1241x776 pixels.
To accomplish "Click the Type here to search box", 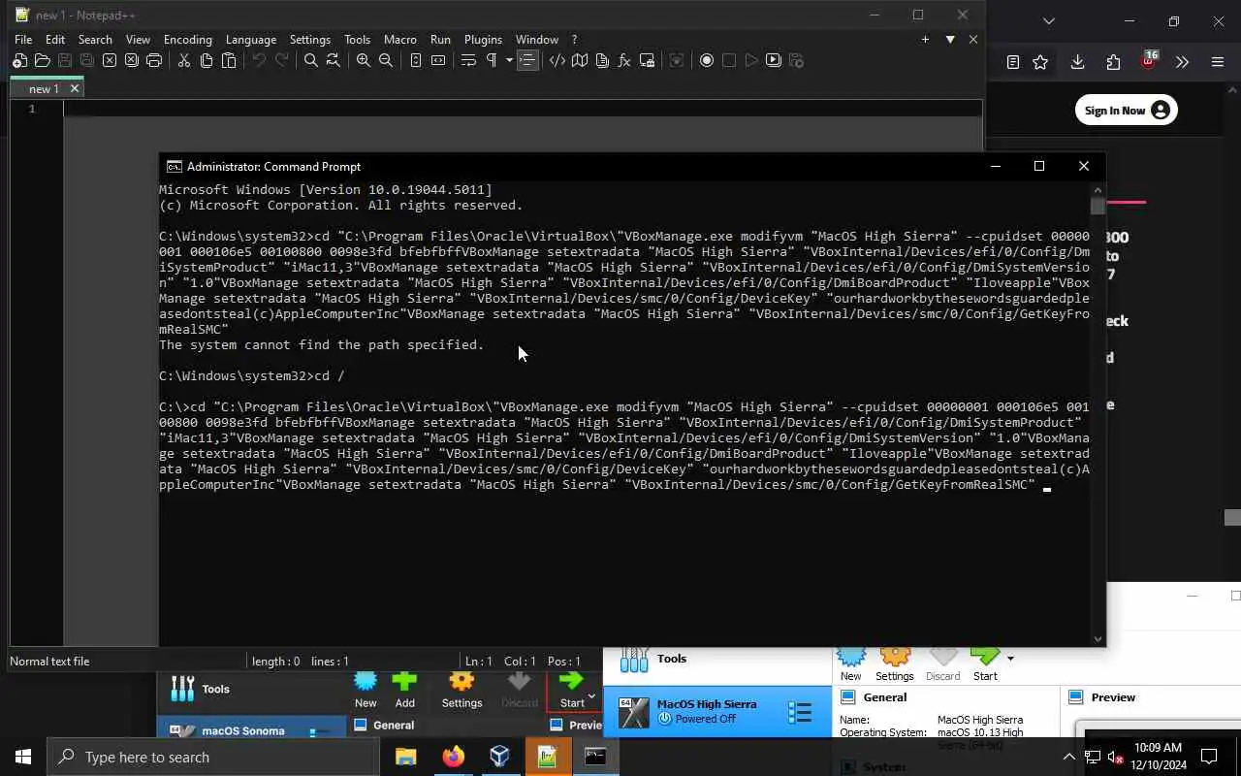I will (x=213, y=757).
